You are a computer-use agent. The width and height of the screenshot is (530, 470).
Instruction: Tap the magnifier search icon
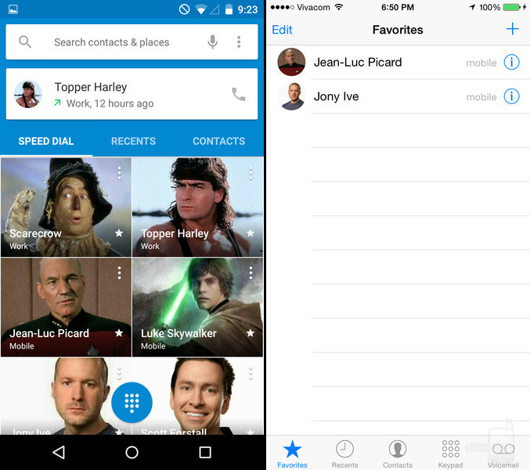25,42
